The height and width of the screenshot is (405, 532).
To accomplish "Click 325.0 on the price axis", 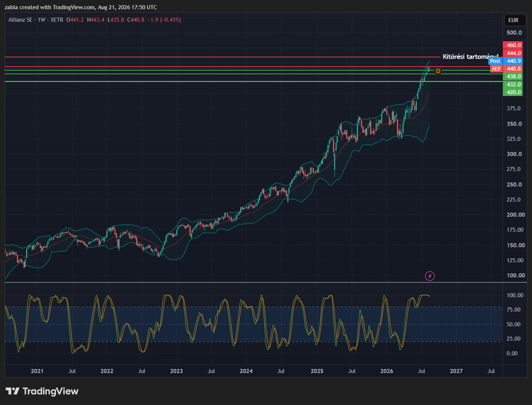I will (x=514, y=139).
